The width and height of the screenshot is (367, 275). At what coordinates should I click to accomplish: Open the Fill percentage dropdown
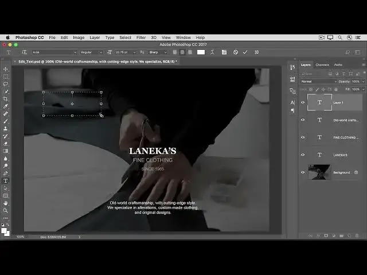[363, 89]
